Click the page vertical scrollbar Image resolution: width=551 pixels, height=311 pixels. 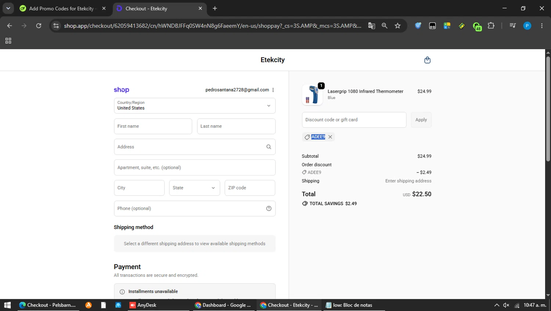(x=548, y=109)
